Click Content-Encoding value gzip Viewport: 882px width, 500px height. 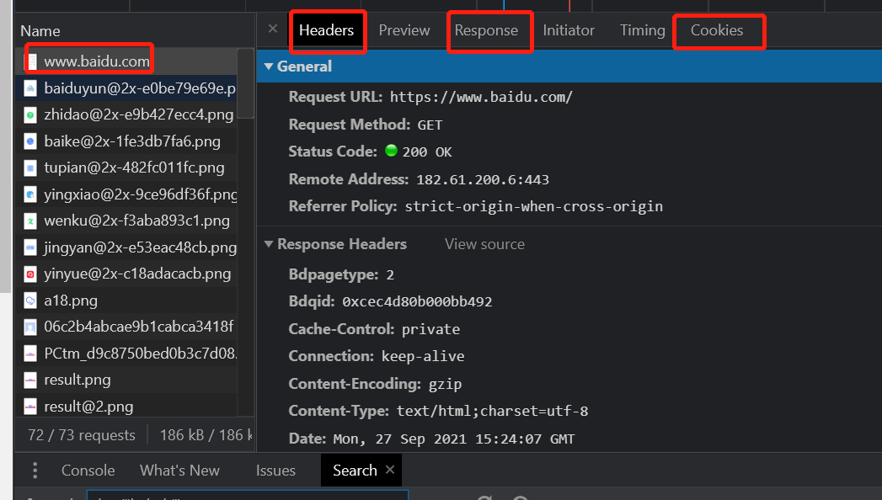[x=445, y=385]
